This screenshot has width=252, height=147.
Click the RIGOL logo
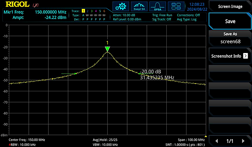coord(17,5)
